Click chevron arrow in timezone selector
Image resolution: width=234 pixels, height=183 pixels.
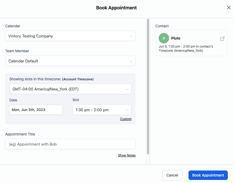pyautogui.click(x=127, y=89)
